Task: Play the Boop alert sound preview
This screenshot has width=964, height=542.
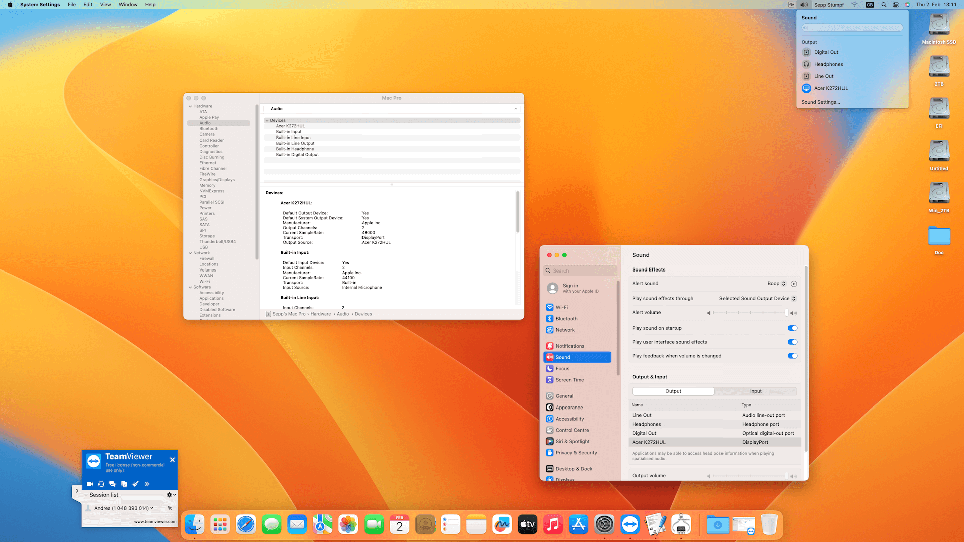Action: (x=794, y=284)
